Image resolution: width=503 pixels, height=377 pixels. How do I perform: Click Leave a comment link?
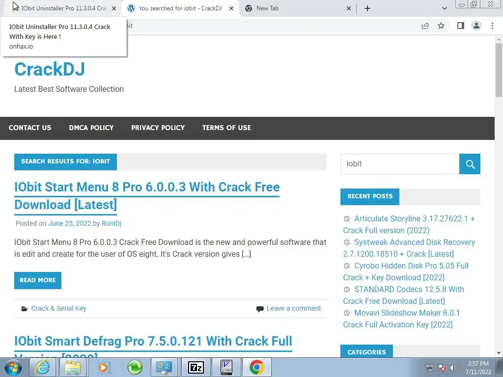coord(294,308)
